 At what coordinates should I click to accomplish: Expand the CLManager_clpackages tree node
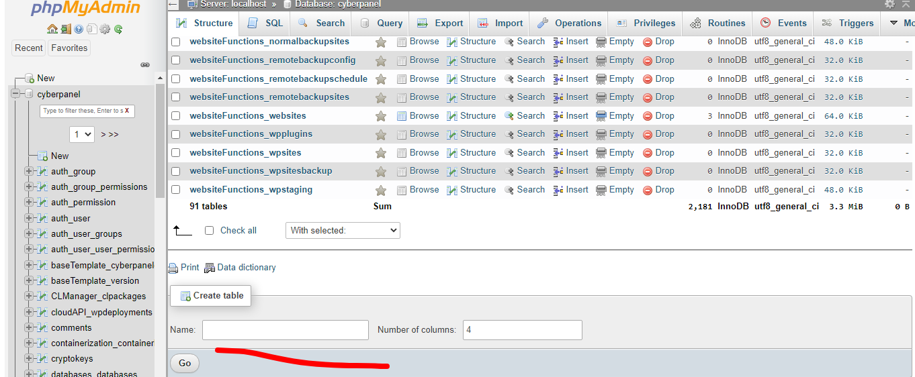[x=29, y=297]
